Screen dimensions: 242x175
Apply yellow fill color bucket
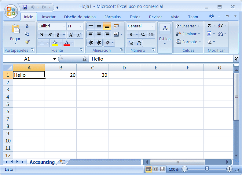click(x=55, y=43)
